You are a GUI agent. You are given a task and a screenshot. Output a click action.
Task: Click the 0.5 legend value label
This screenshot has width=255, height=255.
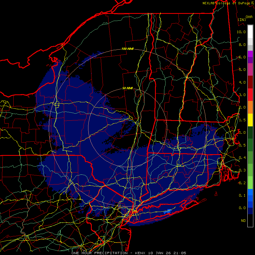click(x=242, y=145)
